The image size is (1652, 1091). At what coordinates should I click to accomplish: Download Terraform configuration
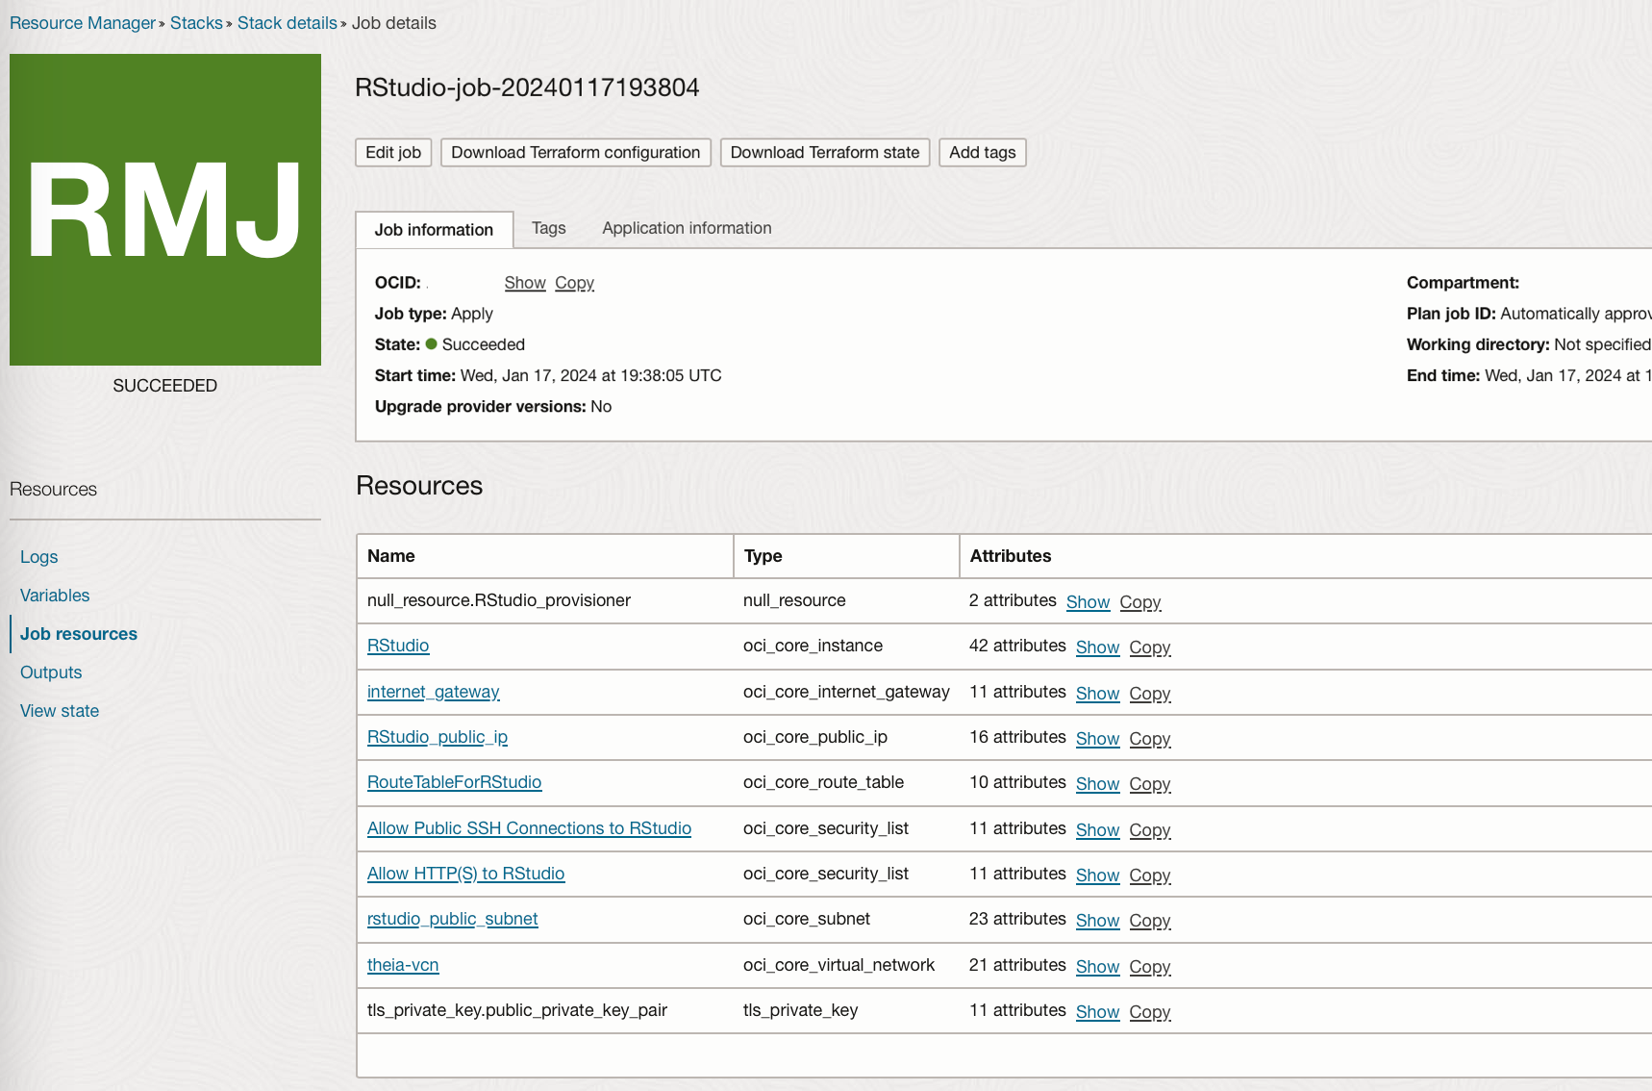pyautogui.click(x=576, y=152)
